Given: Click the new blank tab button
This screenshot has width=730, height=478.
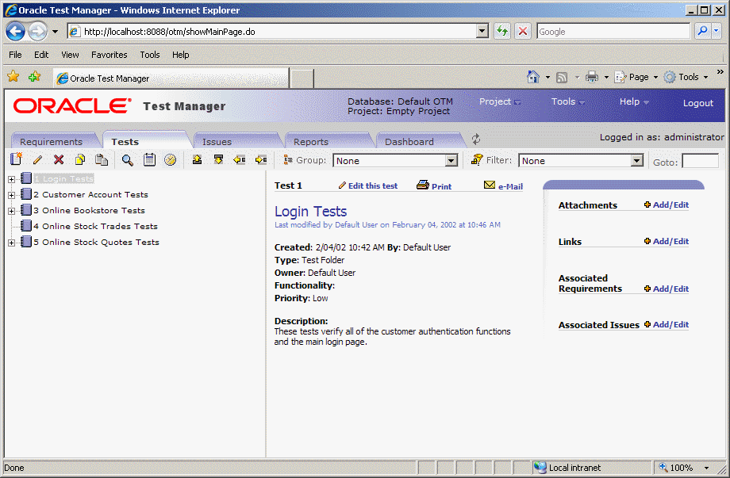Looking at the screenshot, I should [302, 78].
